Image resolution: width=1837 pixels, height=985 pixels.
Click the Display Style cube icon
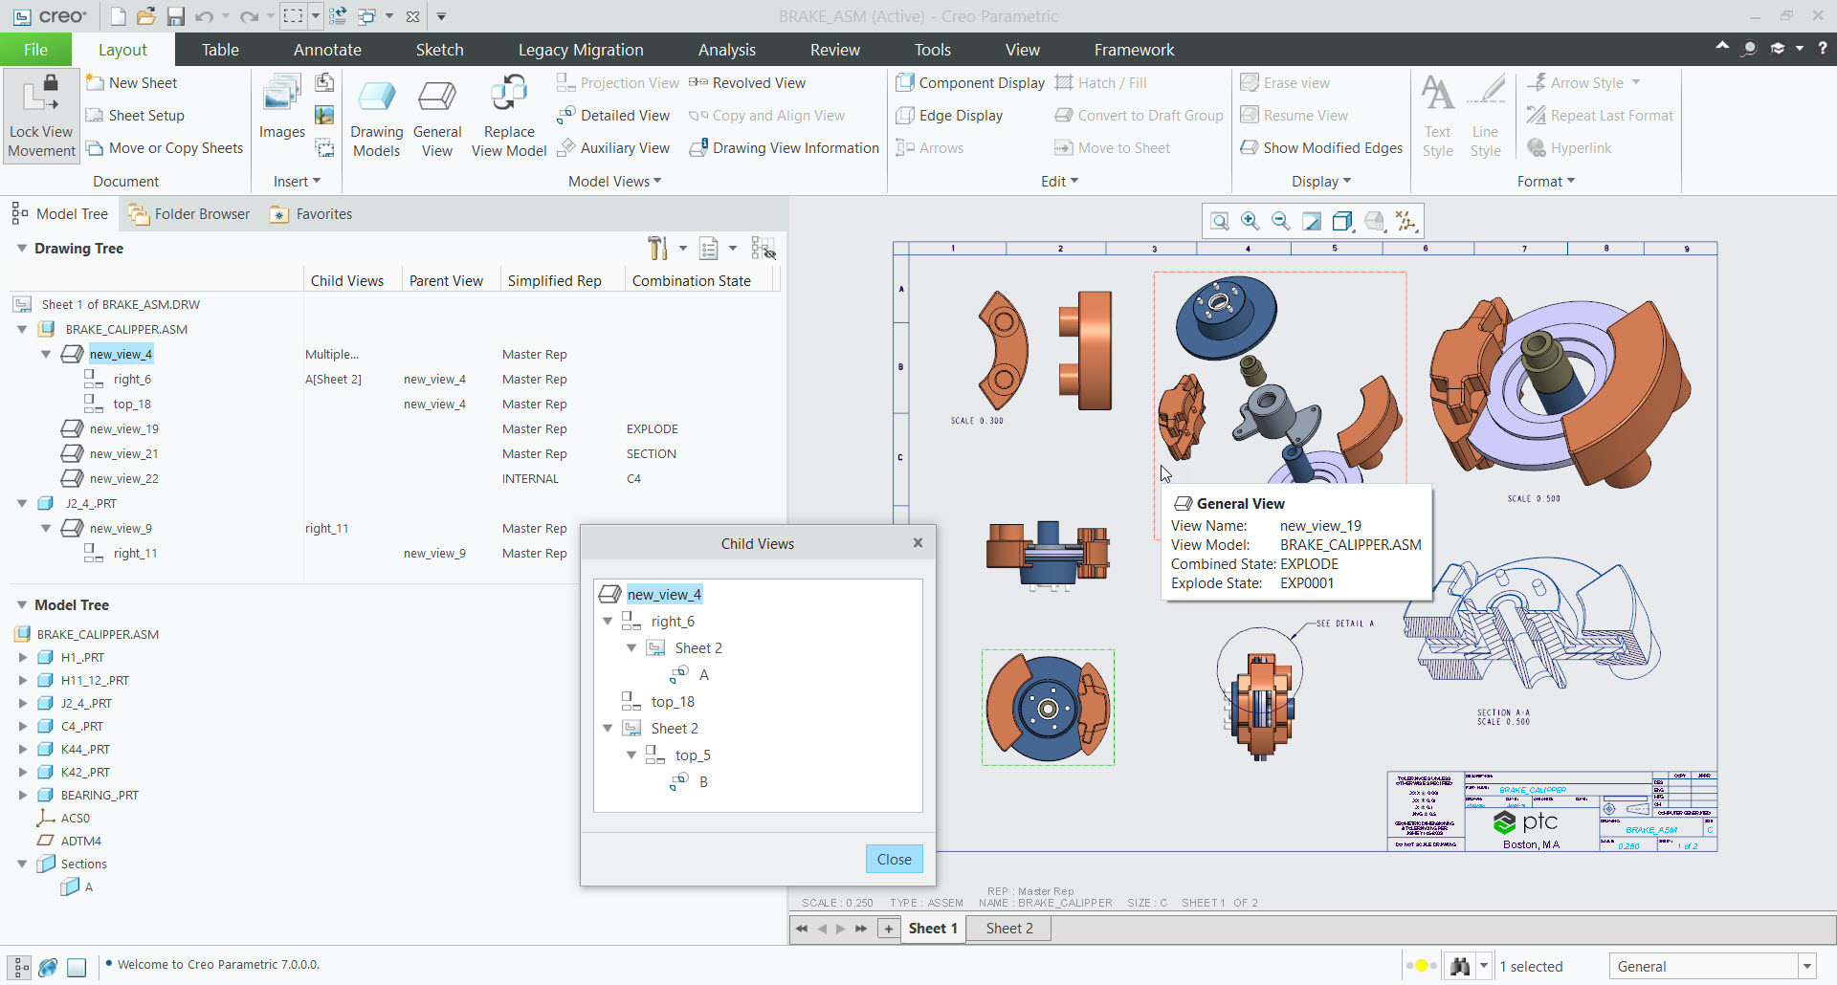[x=1342, y=221]
